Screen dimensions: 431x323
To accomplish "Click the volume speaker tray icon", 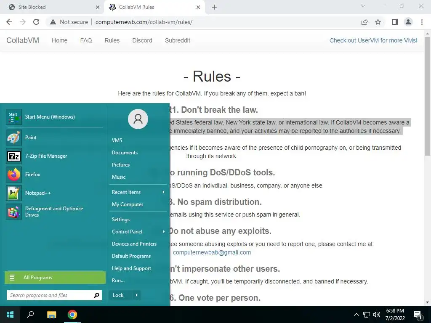I will point(377,315).
